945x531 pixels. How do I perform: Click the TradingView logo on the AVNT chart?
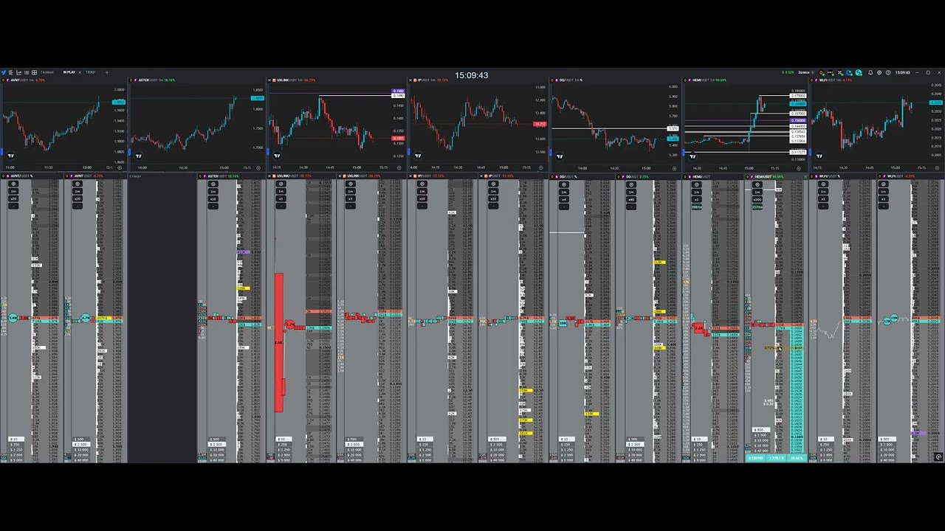pos(10,156)
